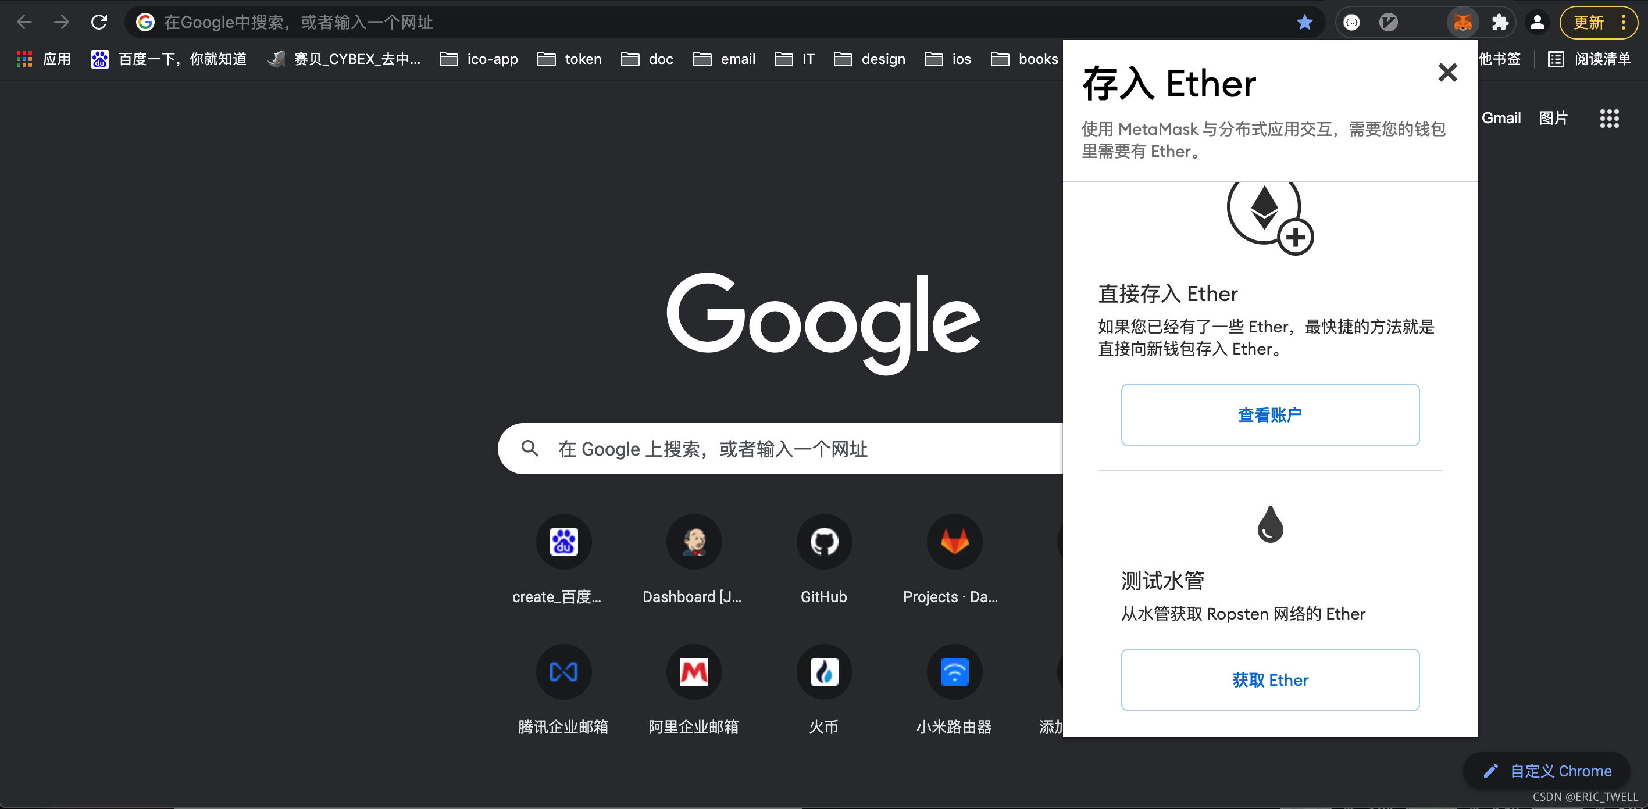Open the GitLab Projects shortcut
The image size is (1648, 809).
pyautogui.click(x=954, y=561)
